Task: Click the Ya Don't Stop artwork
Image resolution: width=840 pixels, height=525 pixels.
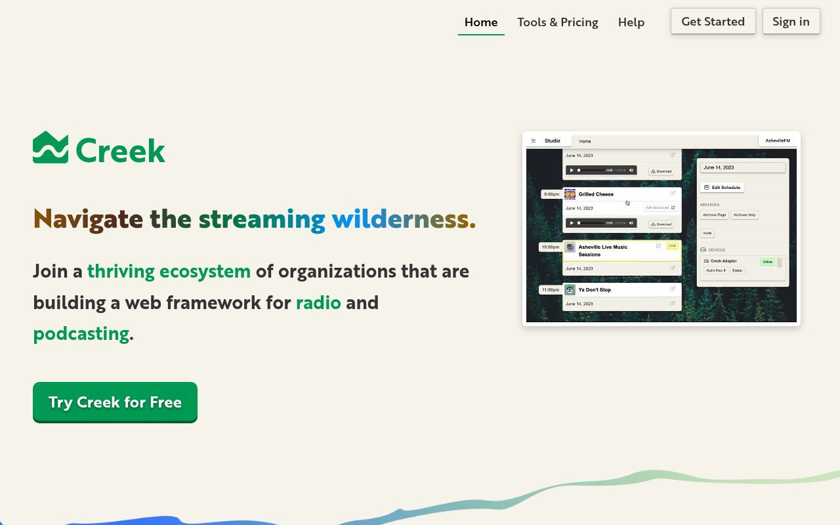Action: [570, 290]
